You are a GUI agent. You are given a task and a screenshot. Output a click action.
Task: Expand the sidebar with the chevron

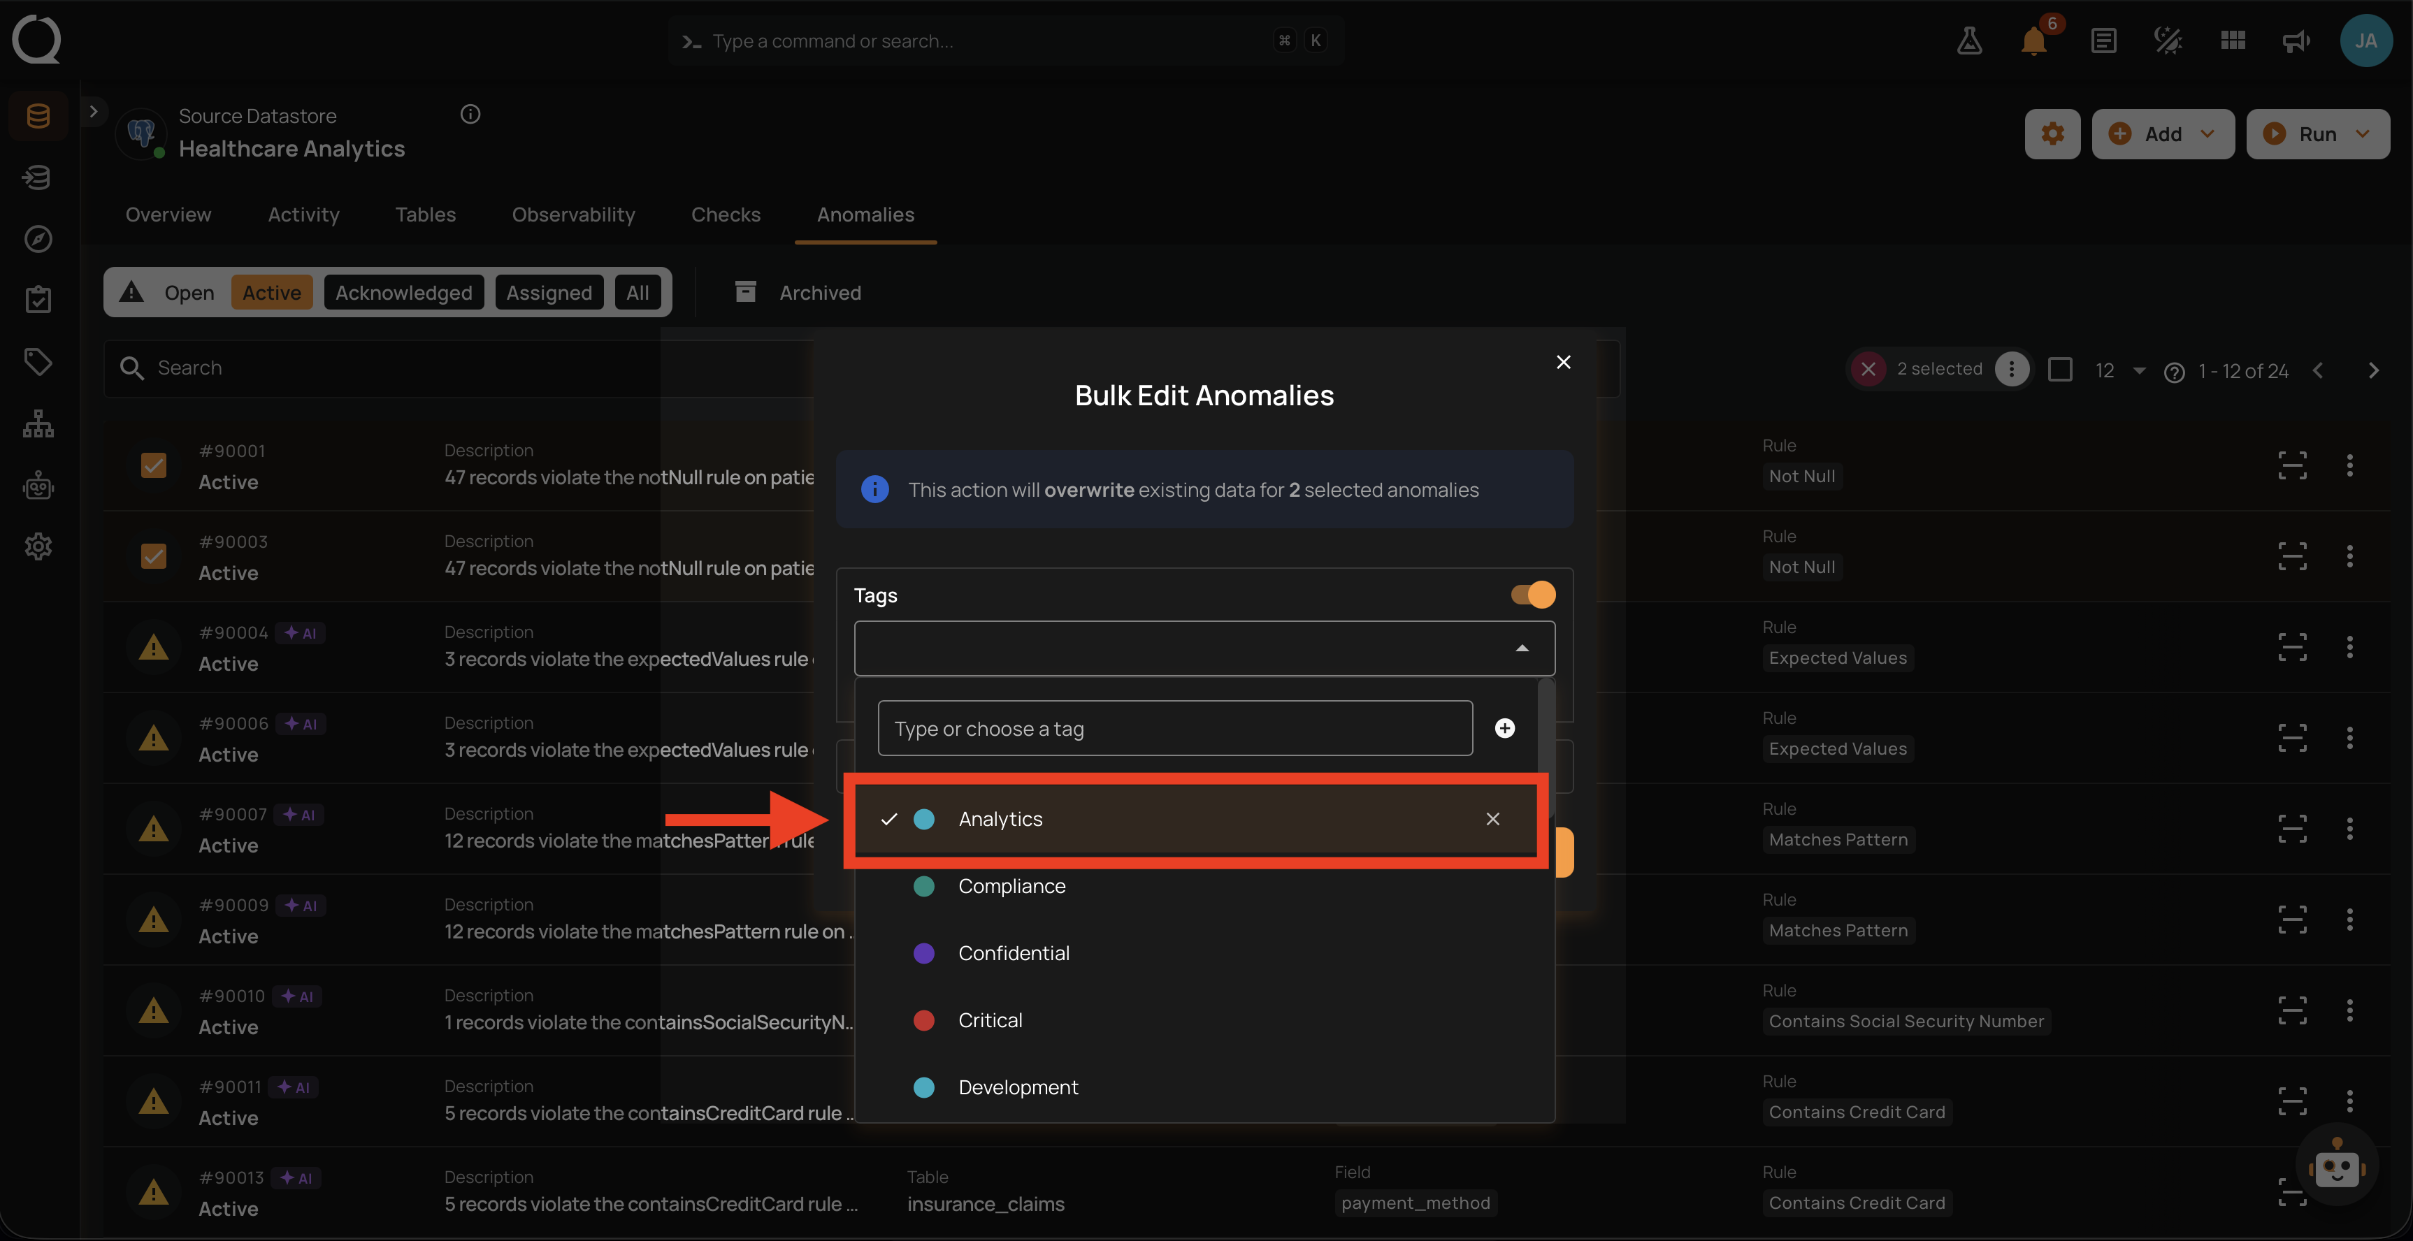(x=93, y=110)
